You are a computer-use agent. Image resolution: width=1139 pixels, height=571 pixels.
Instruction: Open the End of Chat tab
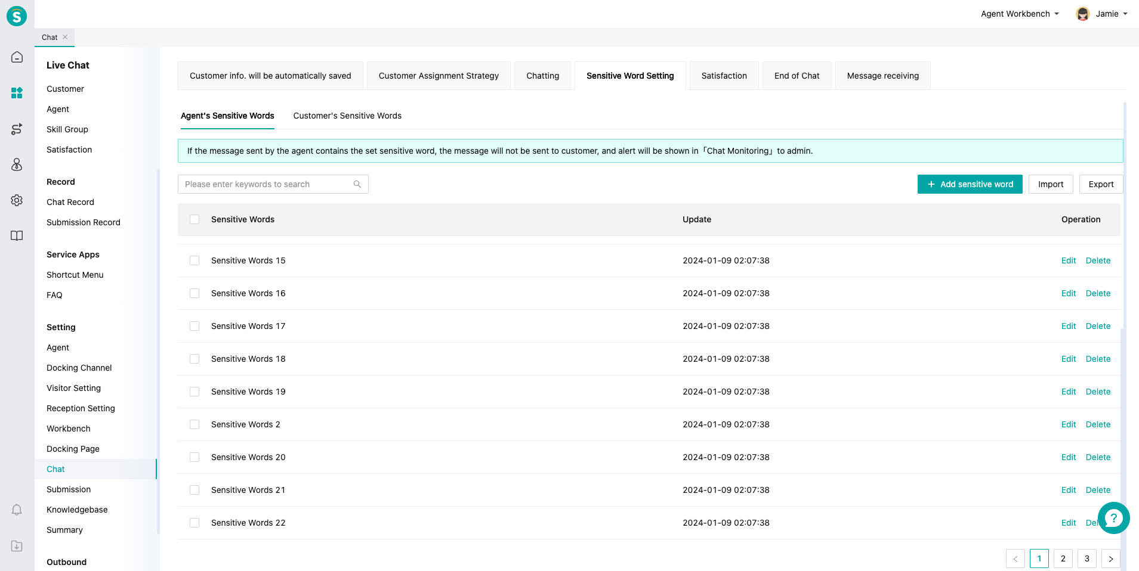[797, 76]
